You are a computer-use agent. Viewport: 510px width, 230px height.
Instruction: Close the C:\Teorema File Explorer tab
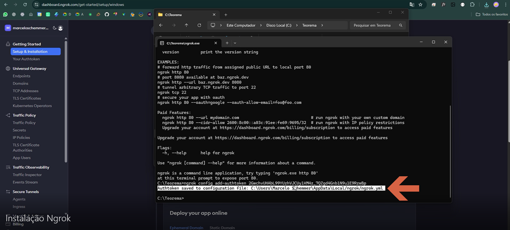[214, 15]
